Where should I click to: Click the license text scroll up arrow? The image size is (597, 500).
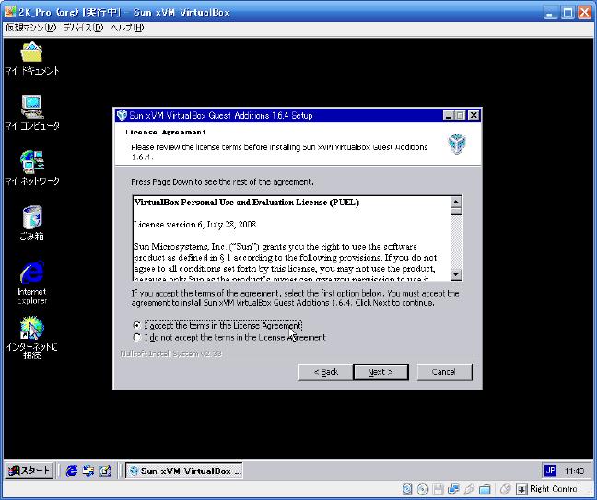(x=456, y=202)
